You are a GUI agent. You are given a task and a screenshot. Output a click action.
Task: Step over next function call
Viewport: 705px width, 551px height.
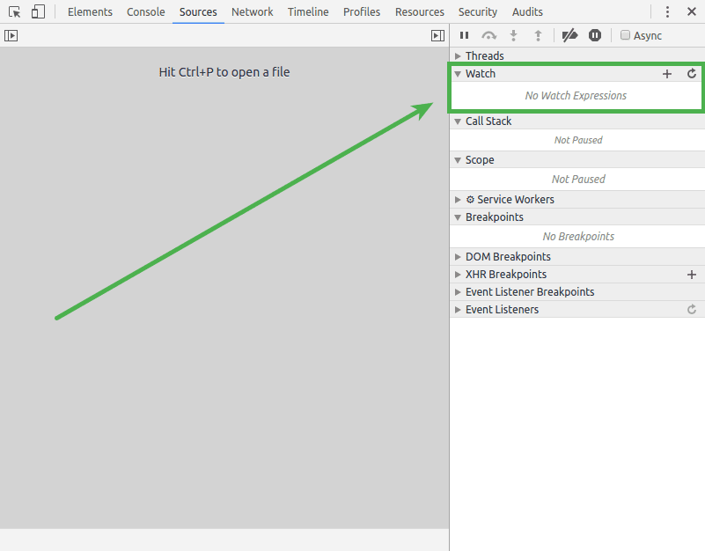(488, 35)
